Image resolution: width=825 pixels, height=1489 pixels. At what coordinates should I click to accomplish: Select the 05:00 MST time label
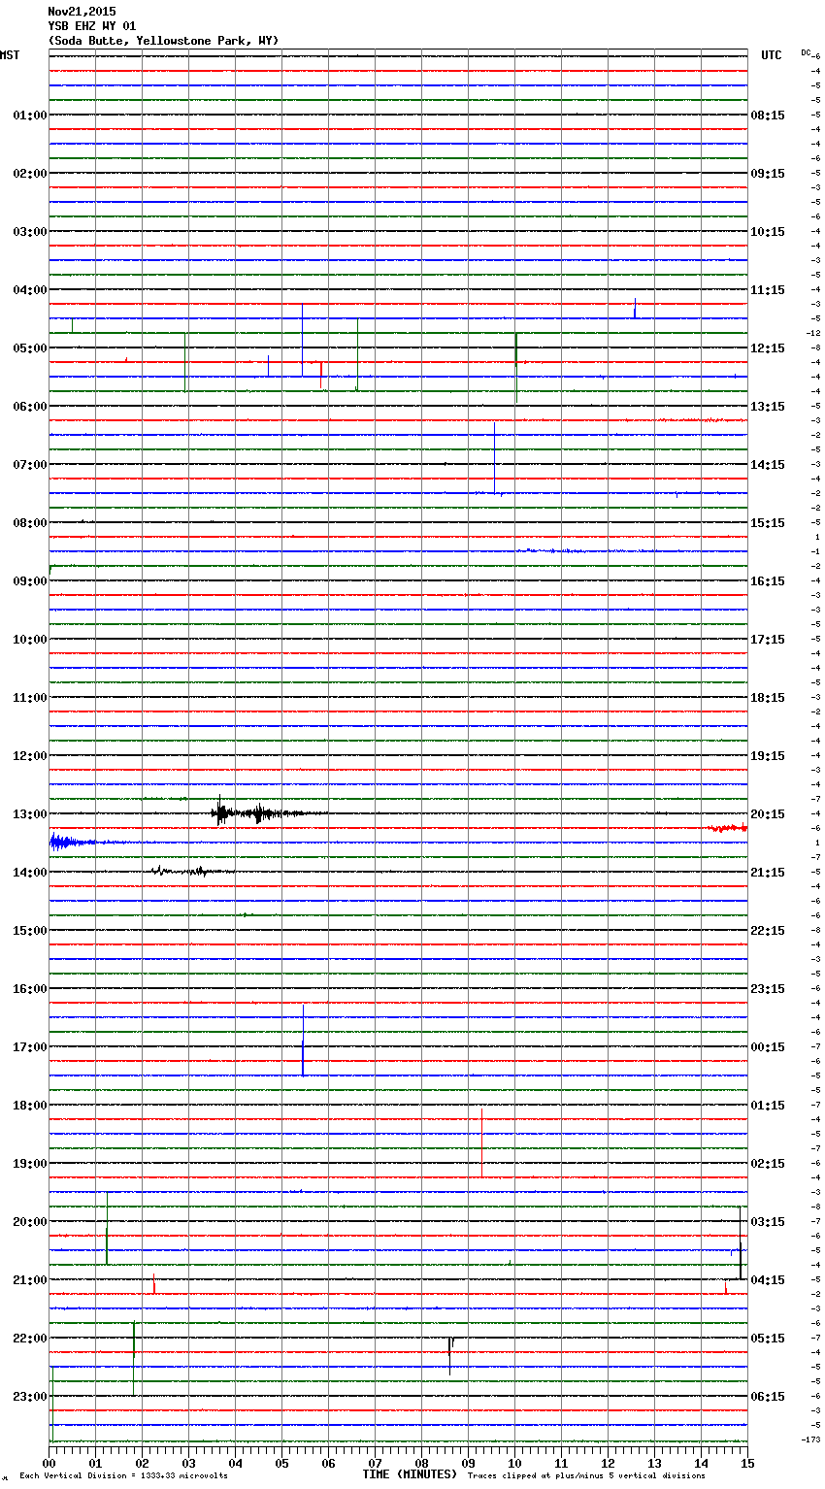point(30,348)
